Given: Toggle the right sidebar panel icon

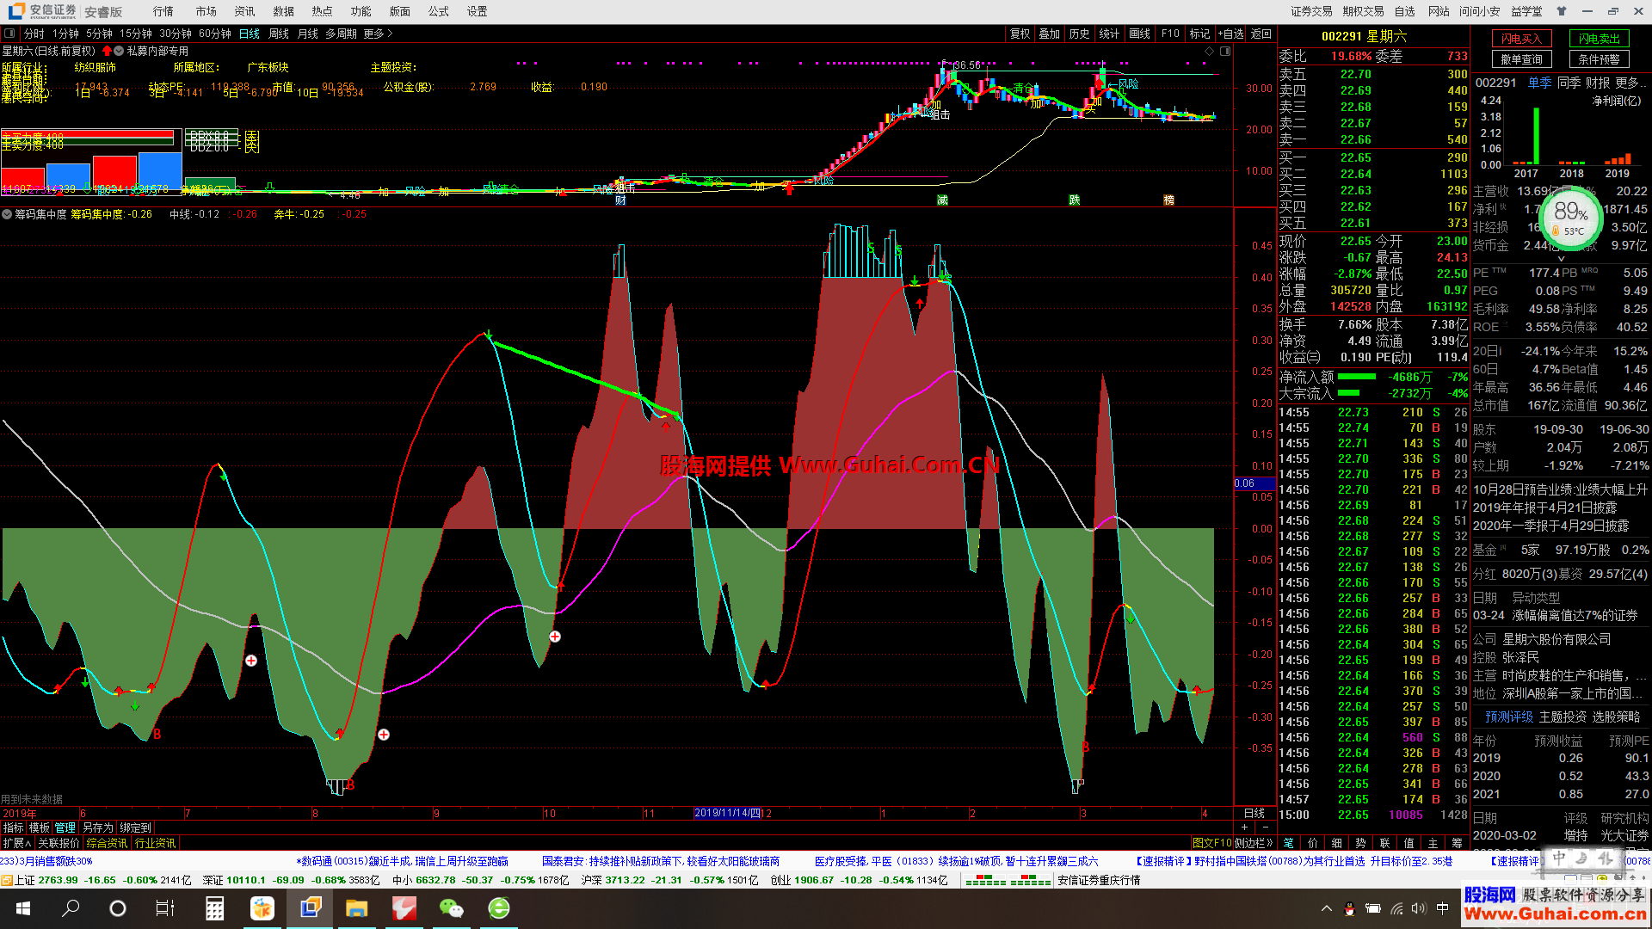Looking at the screenshot, I should pyautogui.click(x=1225, y=52).
